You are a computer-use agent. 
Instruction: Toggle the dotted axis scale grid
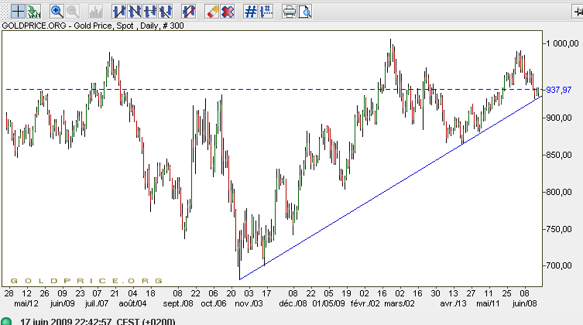[266, 12]
